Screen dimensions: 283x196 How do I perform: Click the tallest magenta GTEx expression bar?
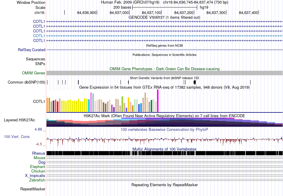point(158,101)
